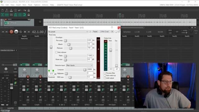Click pin window icon in ReaComp title

112,27
